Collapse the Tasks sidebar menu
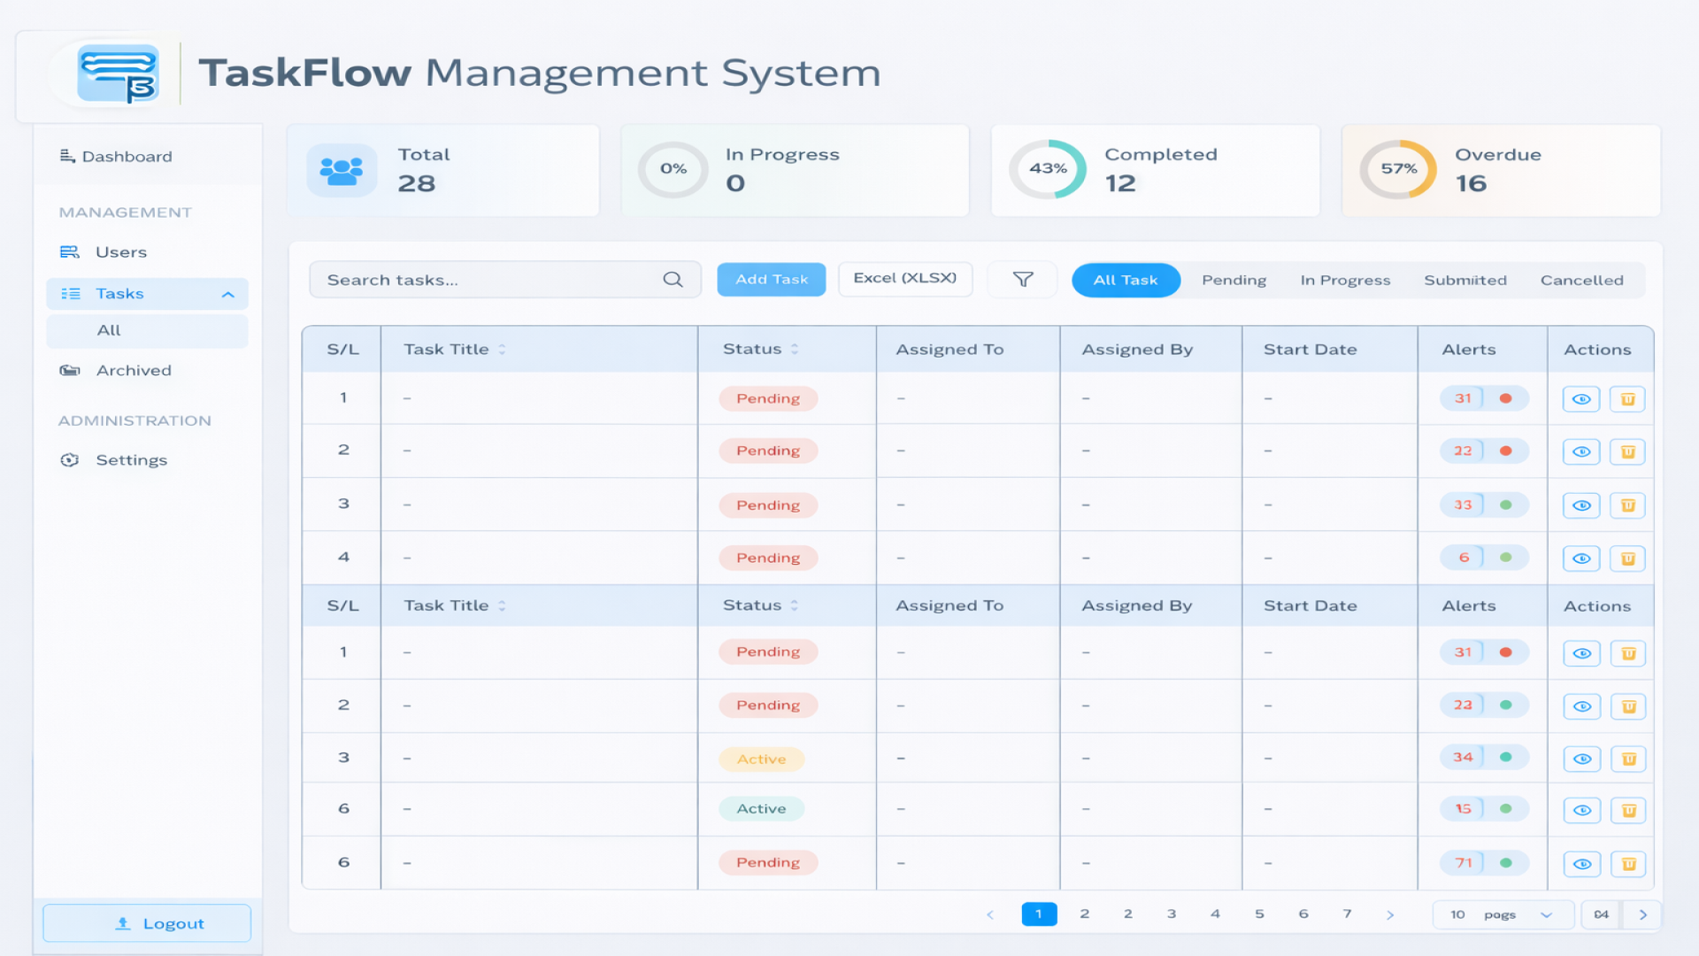The height and width of the screenshot is (956, 1699). coord(227,295)
